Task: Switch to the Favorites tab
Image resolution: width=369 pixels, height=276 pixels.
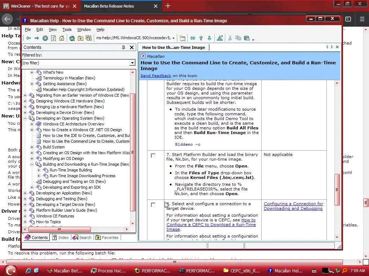Action: (x=107, y=238)
